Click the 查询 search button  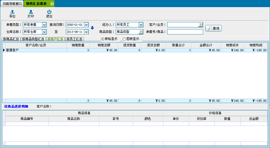(x=213, y=28)
